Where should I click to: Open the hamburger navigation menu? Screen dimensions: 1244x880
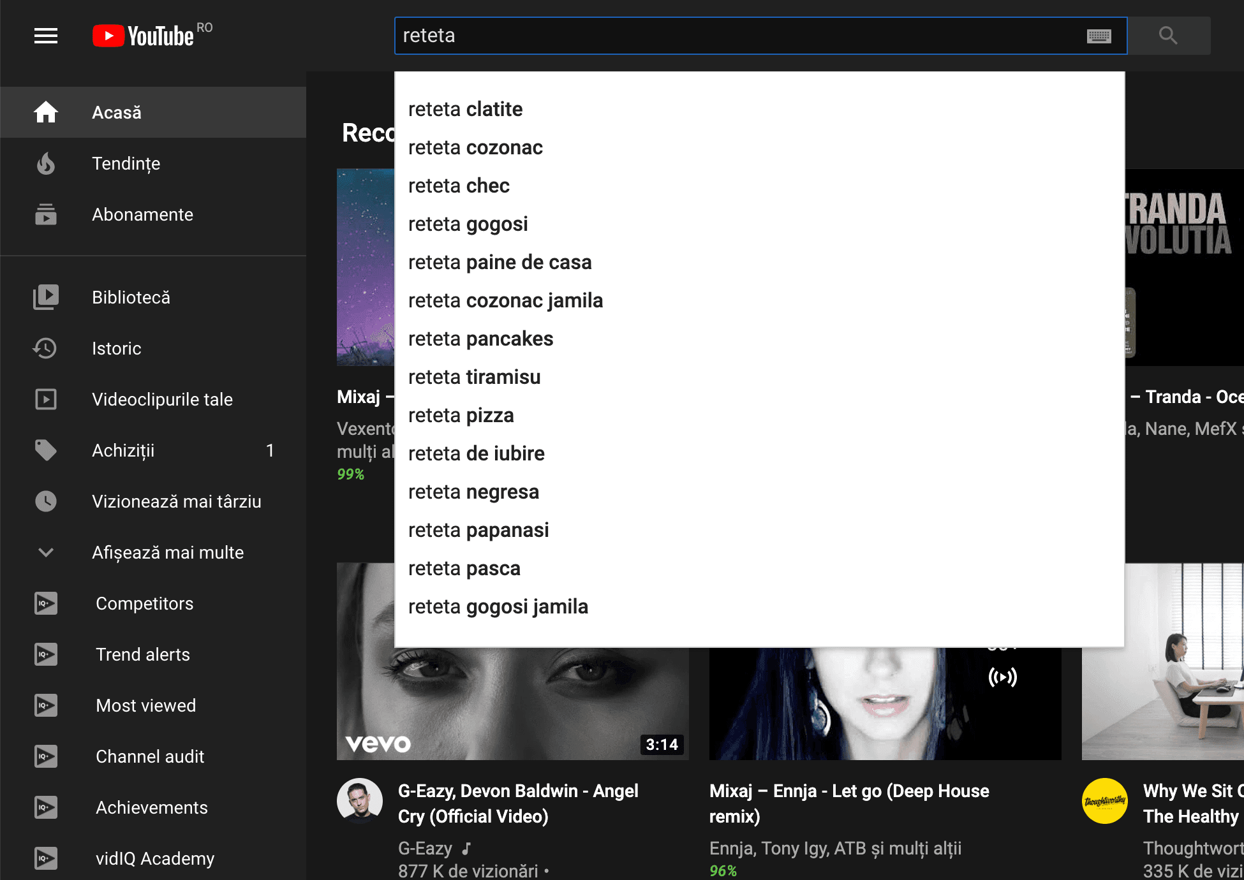coord(45,36)
